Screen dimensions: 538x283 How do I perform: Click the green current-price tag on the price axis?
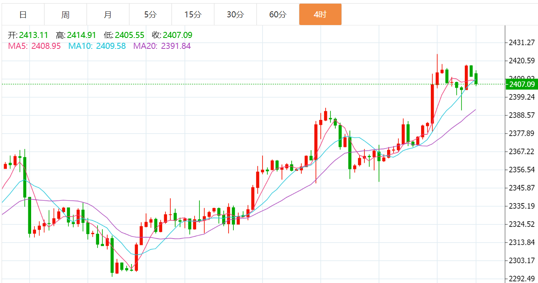click(522, 84)
